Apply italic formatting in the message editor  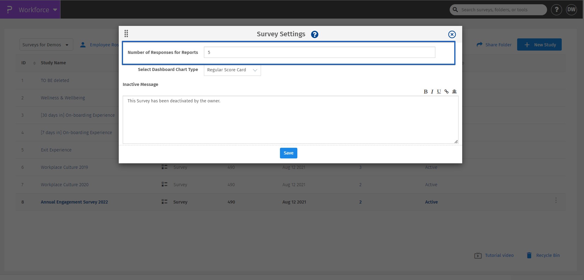pos(432,91)
